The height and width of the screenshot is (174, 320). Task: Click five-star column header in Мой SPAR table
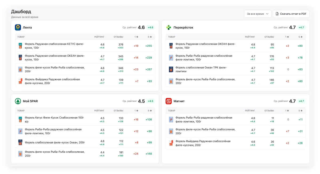pos(150,110)
